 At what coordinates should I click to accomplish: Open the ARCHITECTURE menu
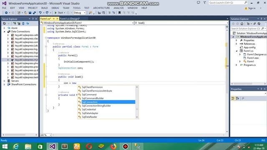pyautogui.click(x=101, y=8)
